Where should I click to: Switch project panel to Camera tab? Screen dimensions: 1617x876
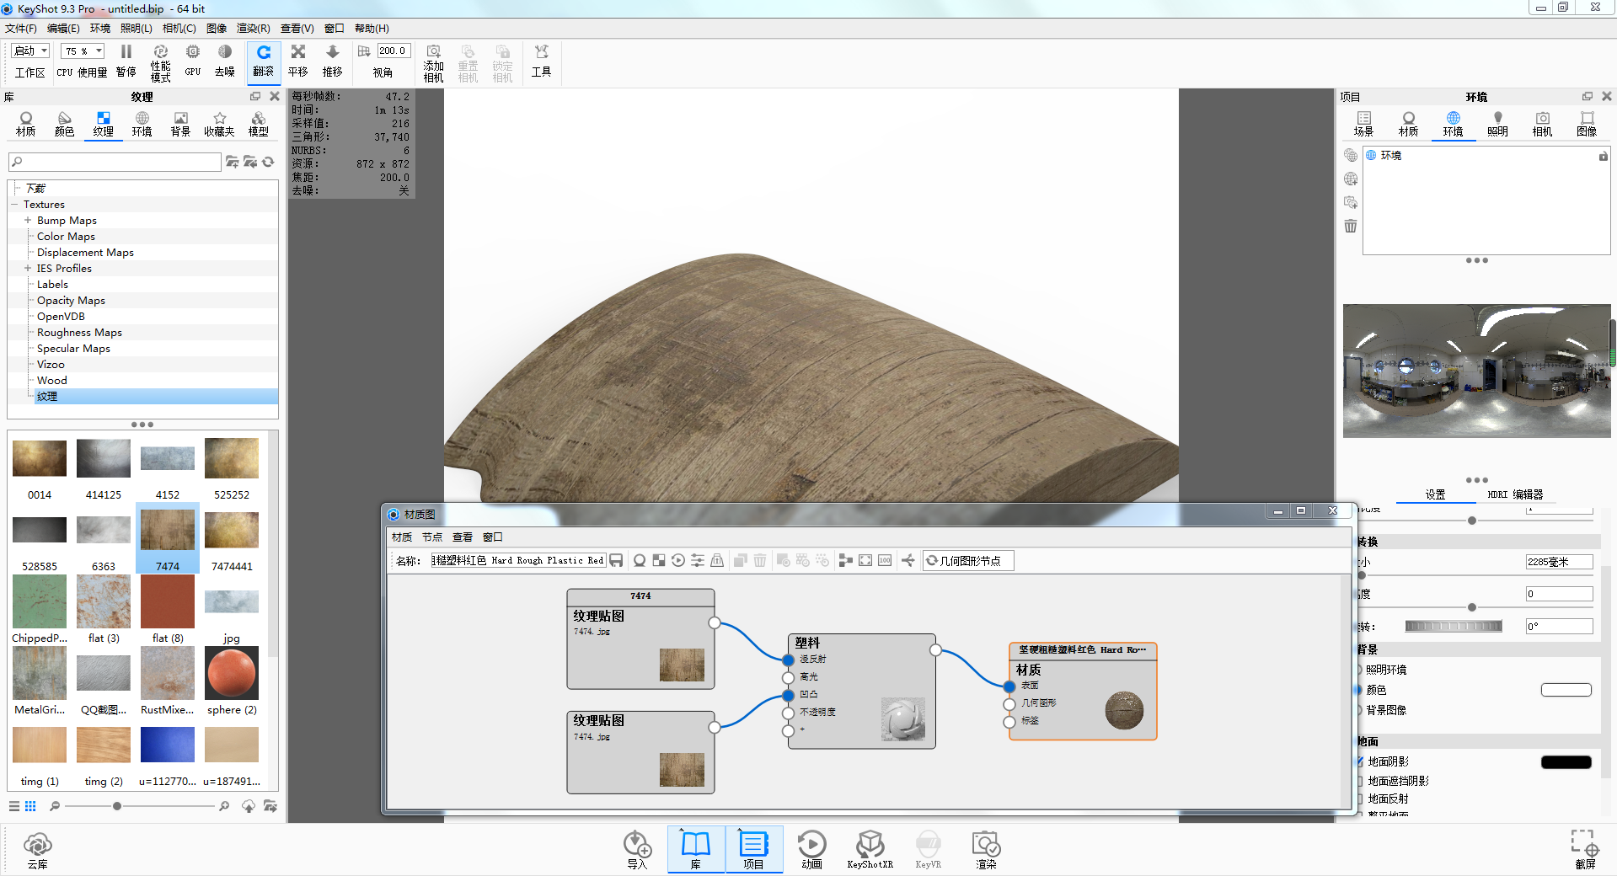point(1542,124)
